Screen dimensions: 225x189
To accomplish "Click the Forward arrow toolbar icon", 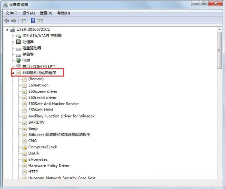I will [x=14, y=21].
